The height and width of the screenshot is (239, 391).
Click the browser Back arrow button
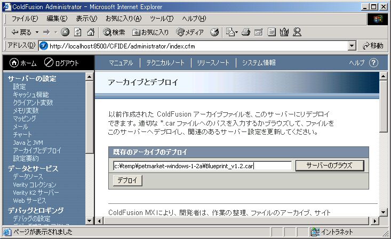pos(21,32)
